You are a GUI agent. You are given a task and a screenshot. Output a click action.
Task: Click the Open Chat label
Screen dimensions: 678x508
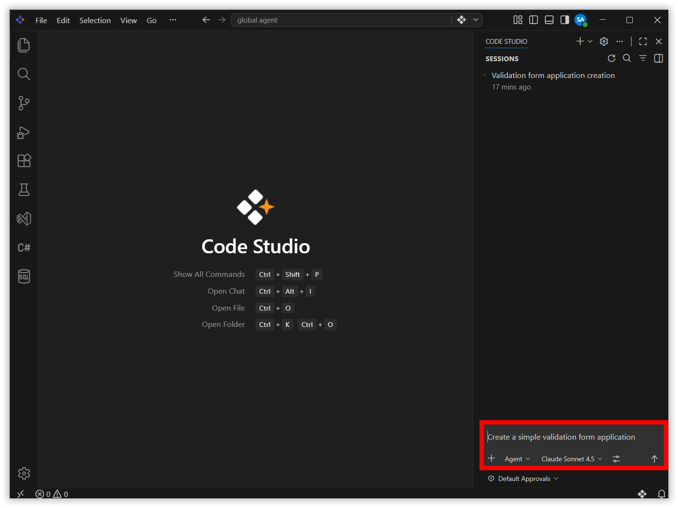(x=226, y=291)
